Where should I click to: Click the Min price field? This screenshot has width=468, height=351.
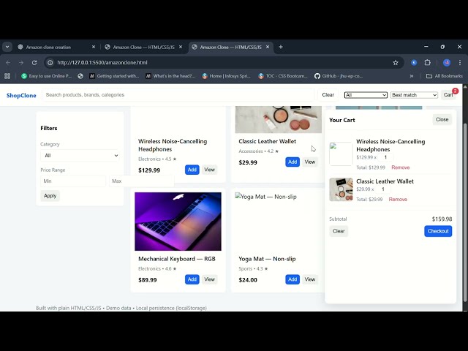point(73,181)
